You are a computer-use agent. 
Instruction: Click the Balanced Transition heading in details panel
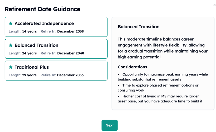coord(139,27)
